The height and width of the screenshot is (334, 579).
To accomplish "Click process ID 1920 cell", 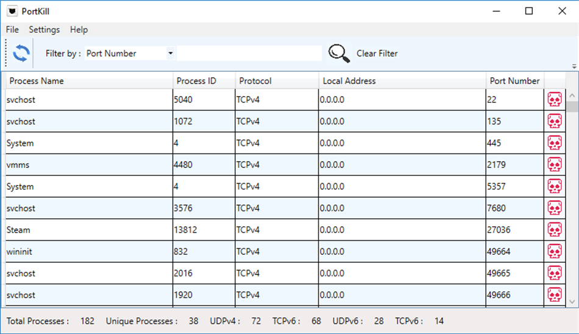I will coord(204,295).
